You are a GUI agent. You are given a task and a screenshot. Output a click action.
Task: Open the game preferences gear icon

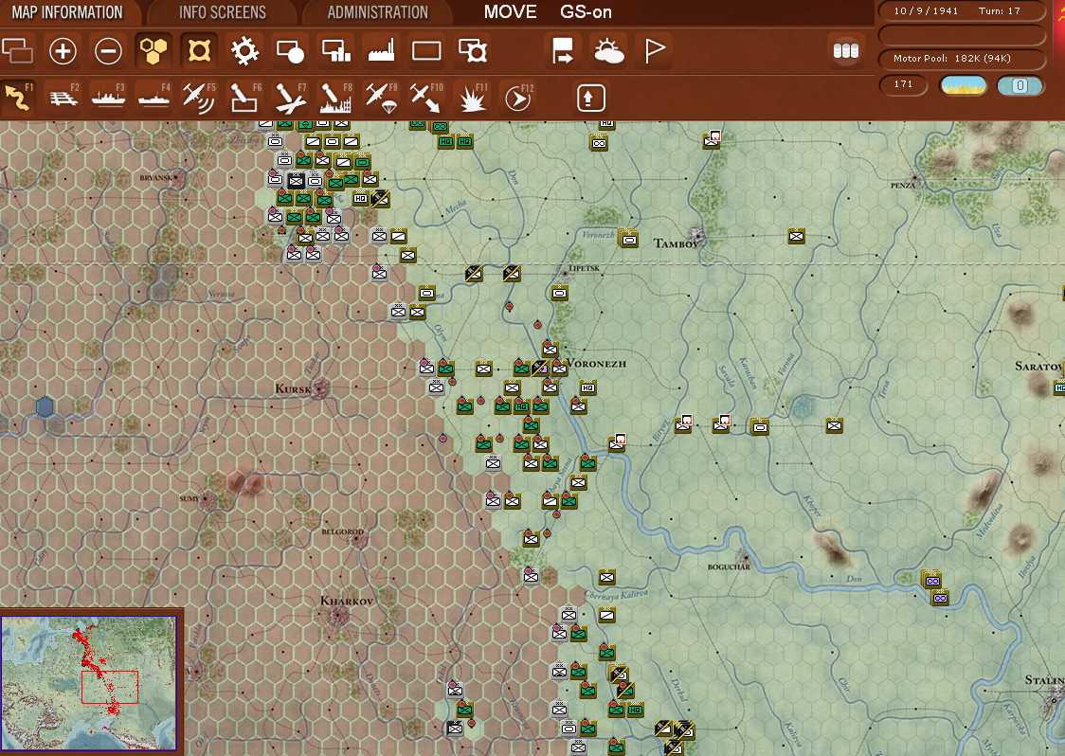pos(244,49)
